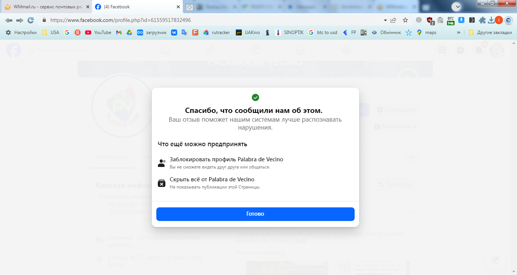Click the Что ещё можно предпринять text
This screenshot has height=275, width=517.
click(202, 144)
